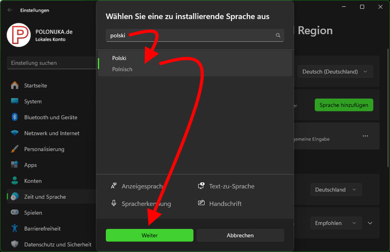This screenshot has height=252, width=390.
Task: Click the Weiter button
Action: [149, 235]
